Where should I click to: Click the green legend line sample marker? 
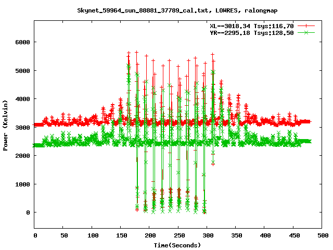coord(306,32)
